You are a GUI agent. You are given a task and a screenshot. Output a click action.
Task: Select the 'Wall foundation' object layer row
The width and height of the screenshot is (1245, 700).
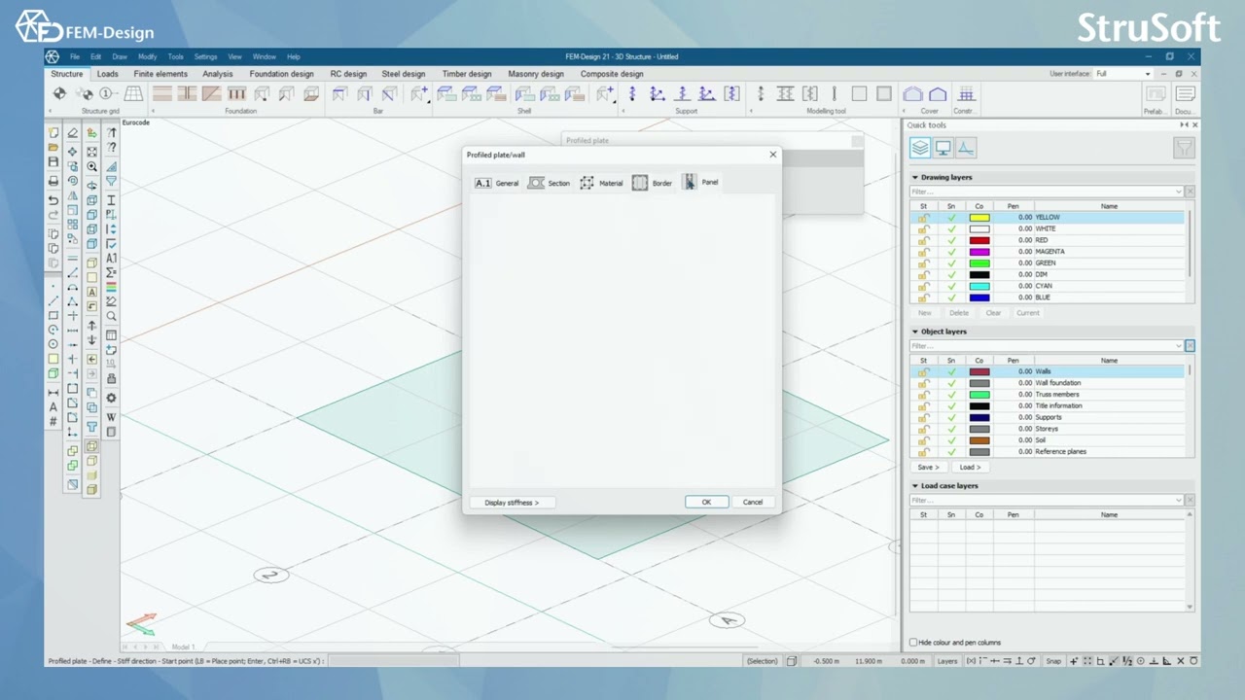1048,383
